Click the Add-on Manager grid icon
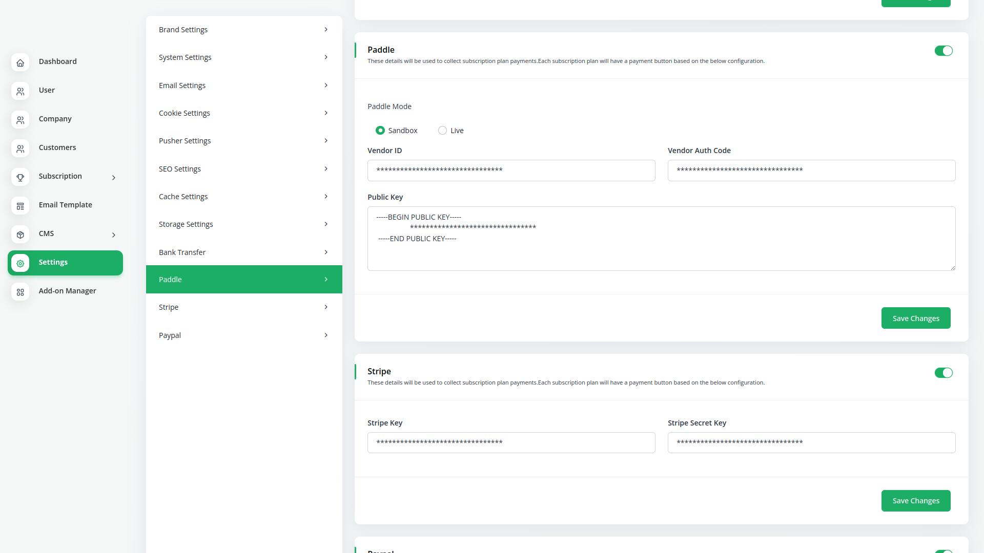The image size is (984, 553). pyautogui.click(x=20, y=292)
